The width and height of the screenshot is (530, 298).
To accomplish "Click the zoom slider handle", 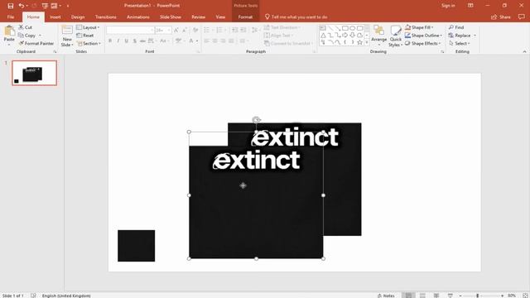I will pyautogui.click(x=477, y=296).
